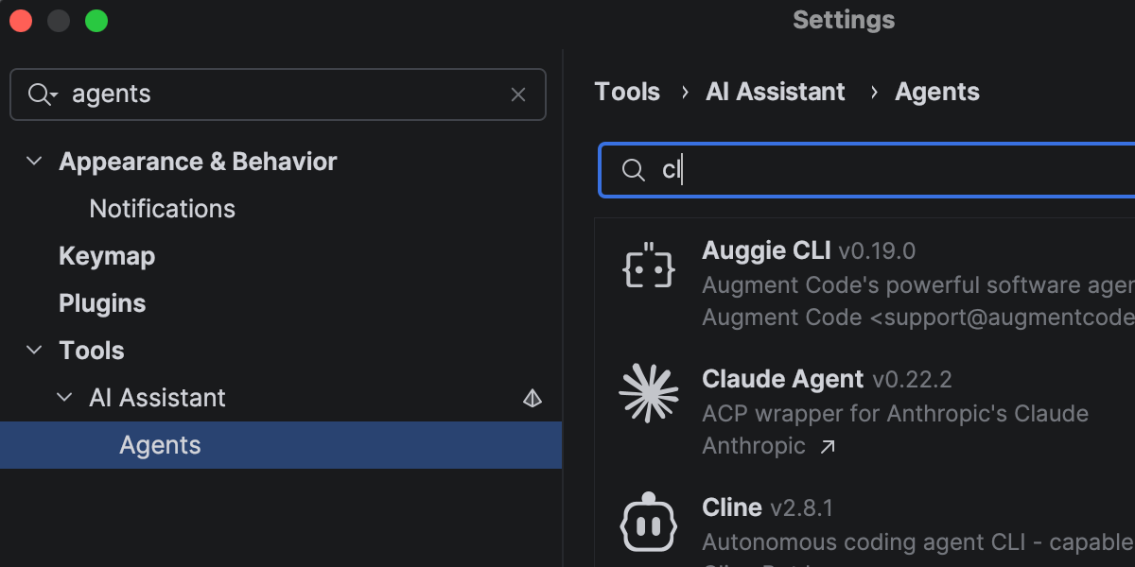The image size is (1135, 567).
Task: Collapse the Tools tree section
Action: 34,351
